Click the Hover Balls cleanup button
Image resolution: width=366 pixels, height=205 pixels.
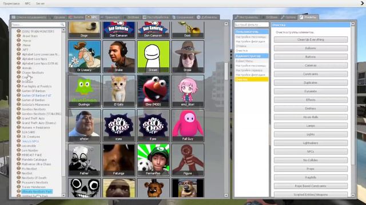tap(311, 117)
